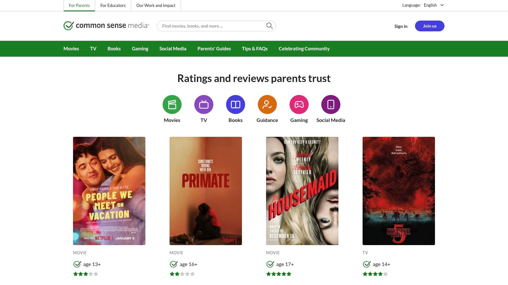Open the purple TV category icon

(204, 104)
